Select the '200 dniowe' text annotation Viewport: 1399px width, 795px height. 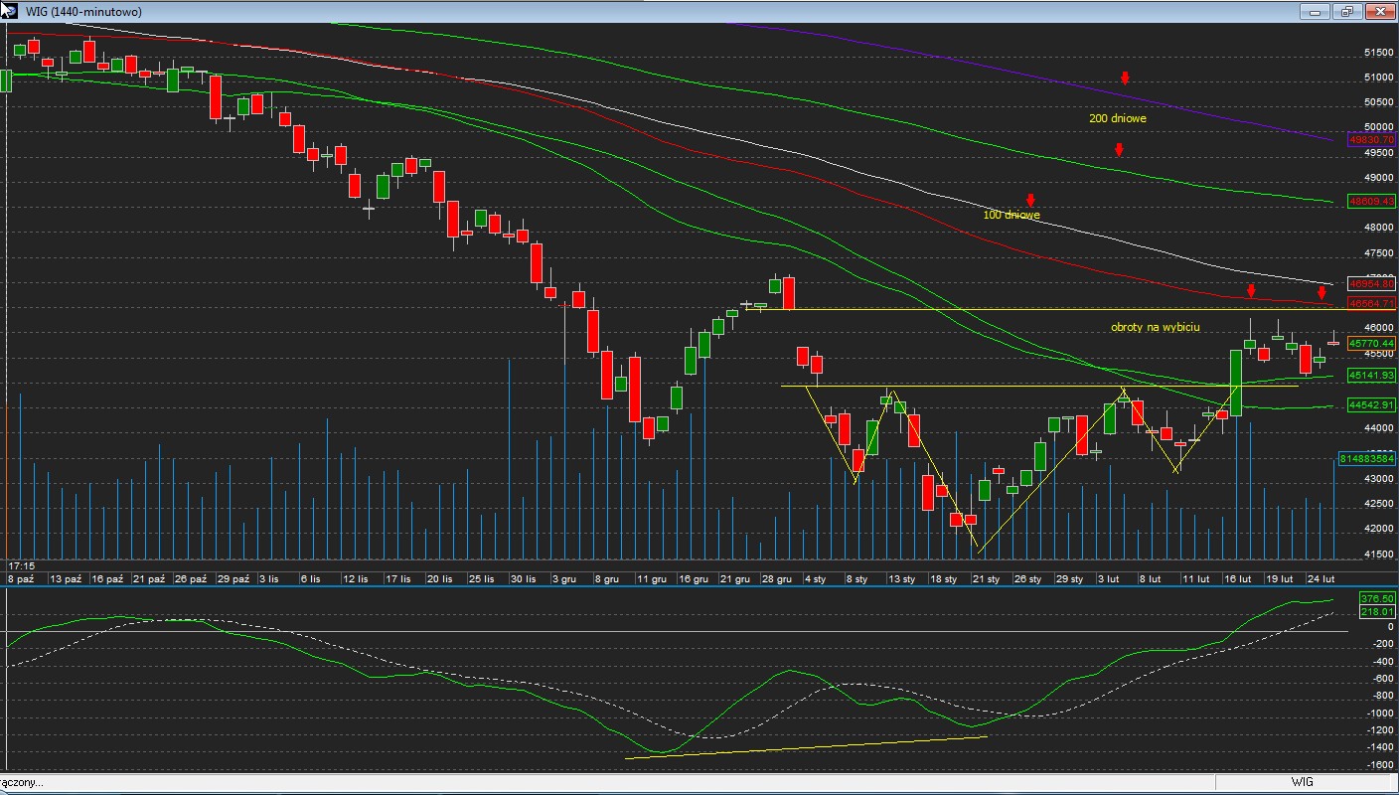coord(1118,118)
